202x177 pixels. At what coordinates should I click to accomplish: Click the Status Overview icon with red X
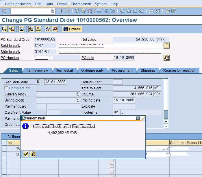[x=12, y=29]
